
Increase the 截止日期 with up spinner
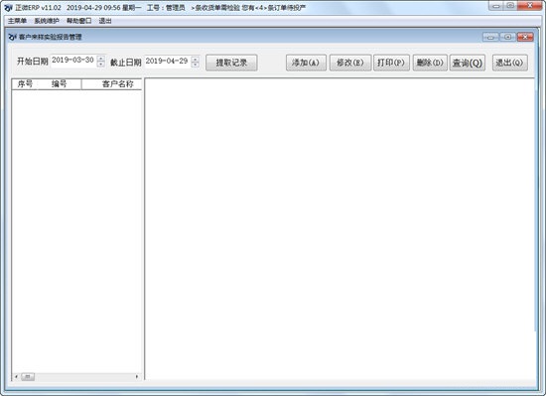click(x=196, y=59)
